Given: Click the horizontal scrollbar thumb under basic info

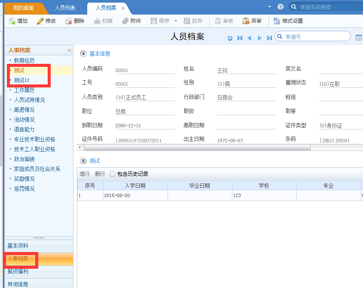Looking at the screenshot, I should pos(197,147).
